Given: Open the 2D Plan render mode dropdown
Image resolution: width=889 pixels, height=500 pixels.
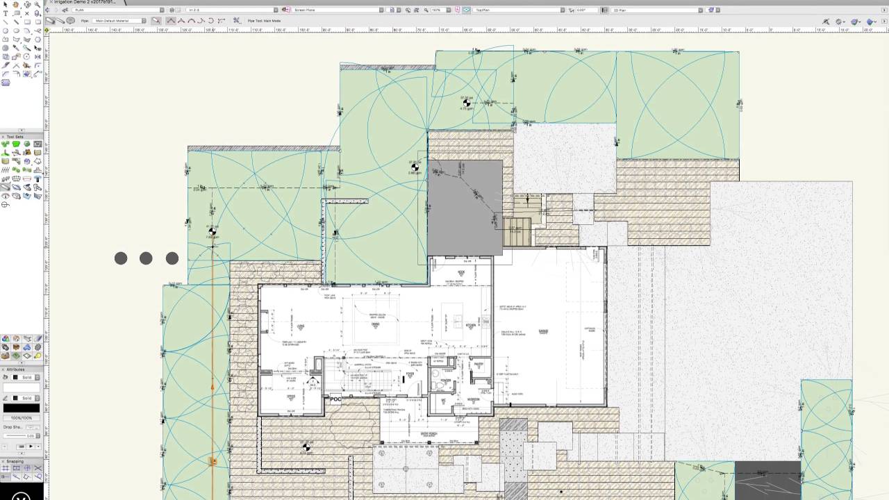Looking at the screenshot, I should click(x=657, y=10).
